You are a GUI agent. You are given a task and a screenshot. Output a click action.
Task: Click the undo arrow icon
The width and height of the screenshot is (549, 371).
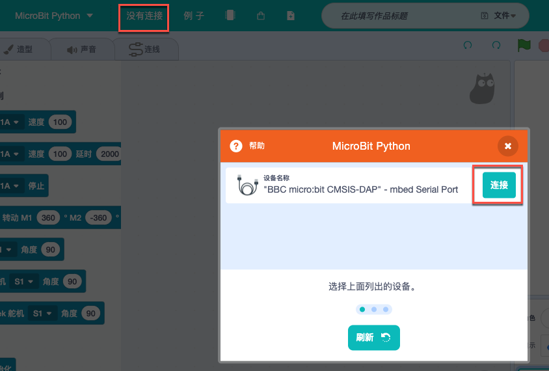468,45
